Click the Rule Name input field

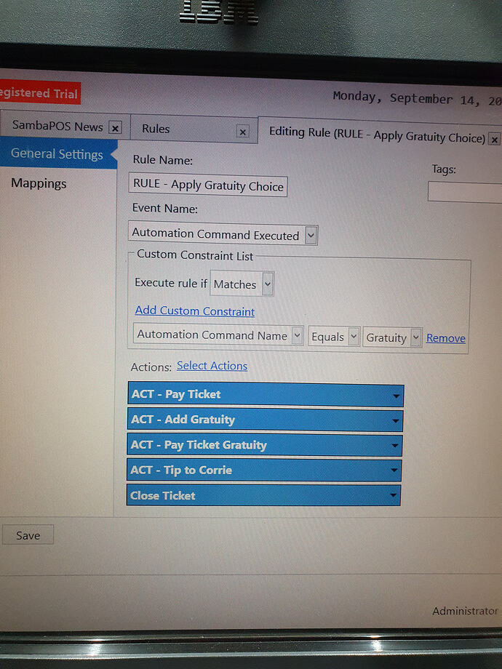coord(208,185)
